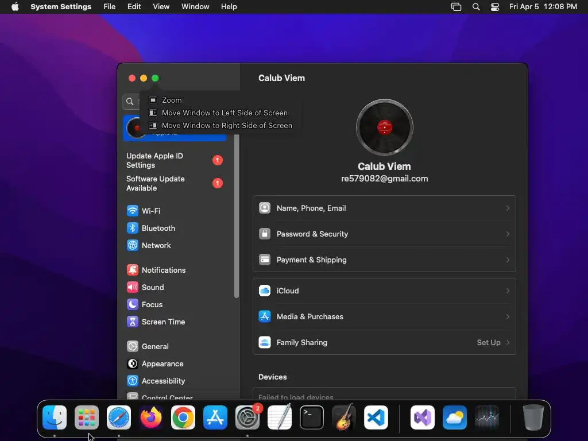Click System Settings icon in Dock
The width and height of the screenshot is (588, 441).
(247, 417)
